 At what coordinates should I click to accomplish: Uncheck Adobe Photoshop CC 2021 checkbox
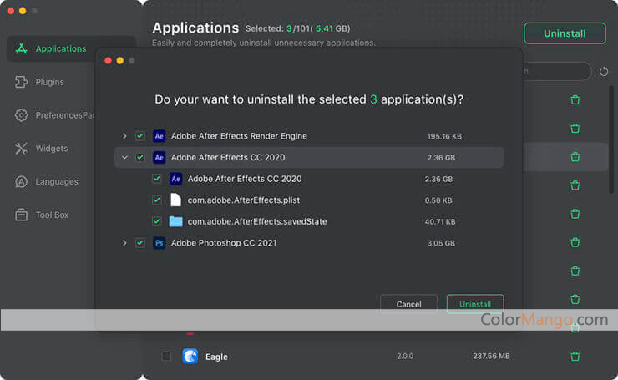140,243
